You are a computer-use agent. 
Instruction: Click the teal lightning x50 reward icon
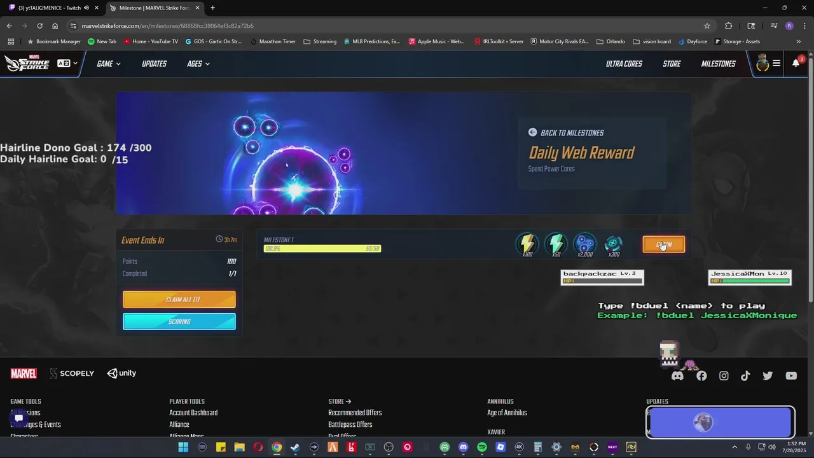[x=556, y=244]
